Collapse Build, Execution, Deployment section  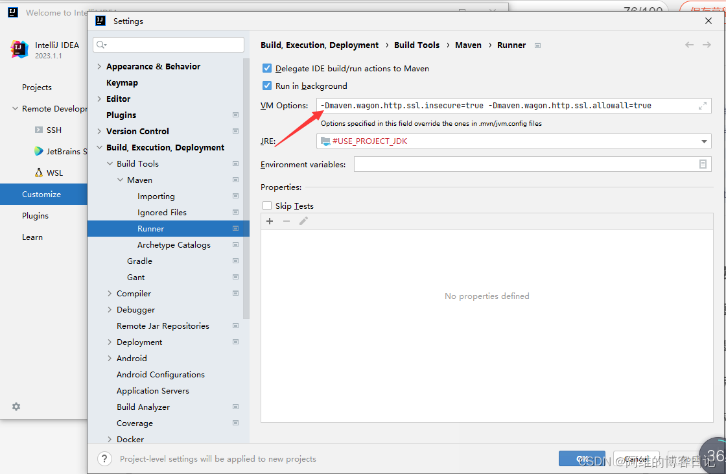point(99,147)
